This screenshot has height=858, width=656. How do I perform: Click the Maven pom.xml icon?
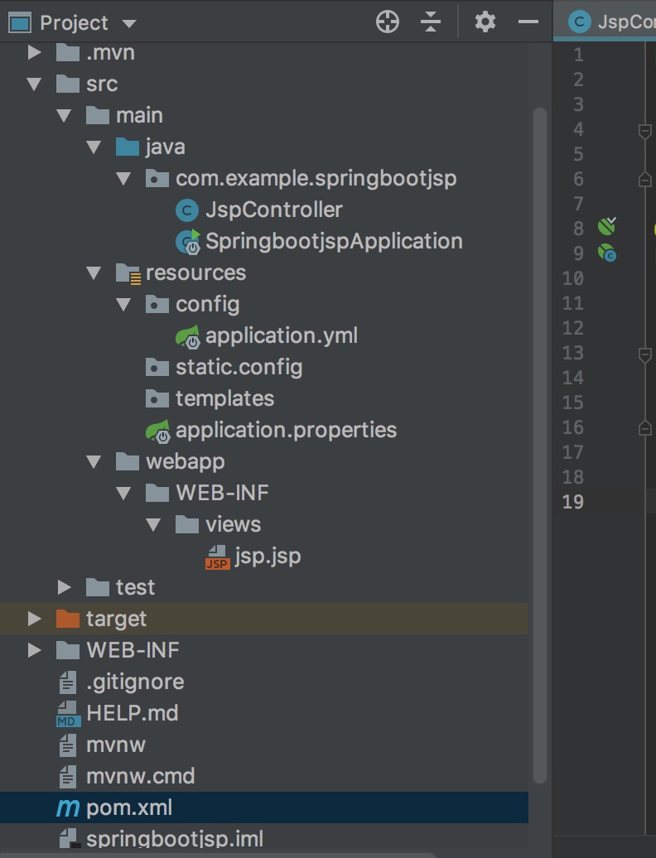[68, 808]
